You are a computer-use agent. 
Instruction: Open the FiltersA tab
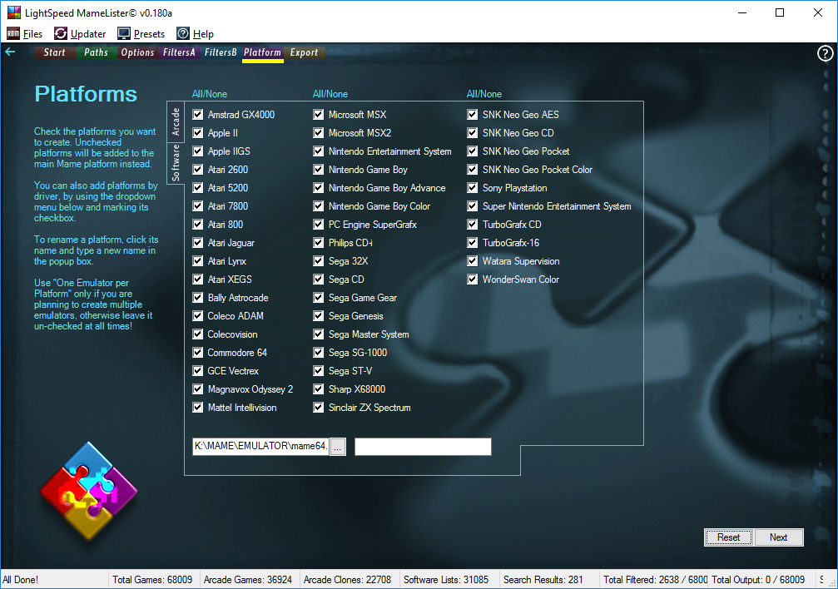coord(179,52)
